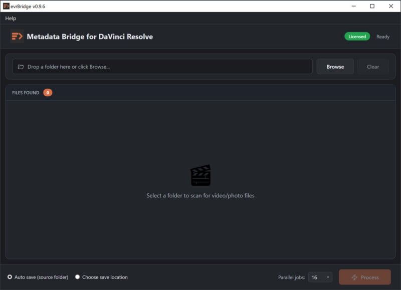This screenshot has height=290, width=401.
Task: Open the Help menu
Action: [x=11, y=18]
